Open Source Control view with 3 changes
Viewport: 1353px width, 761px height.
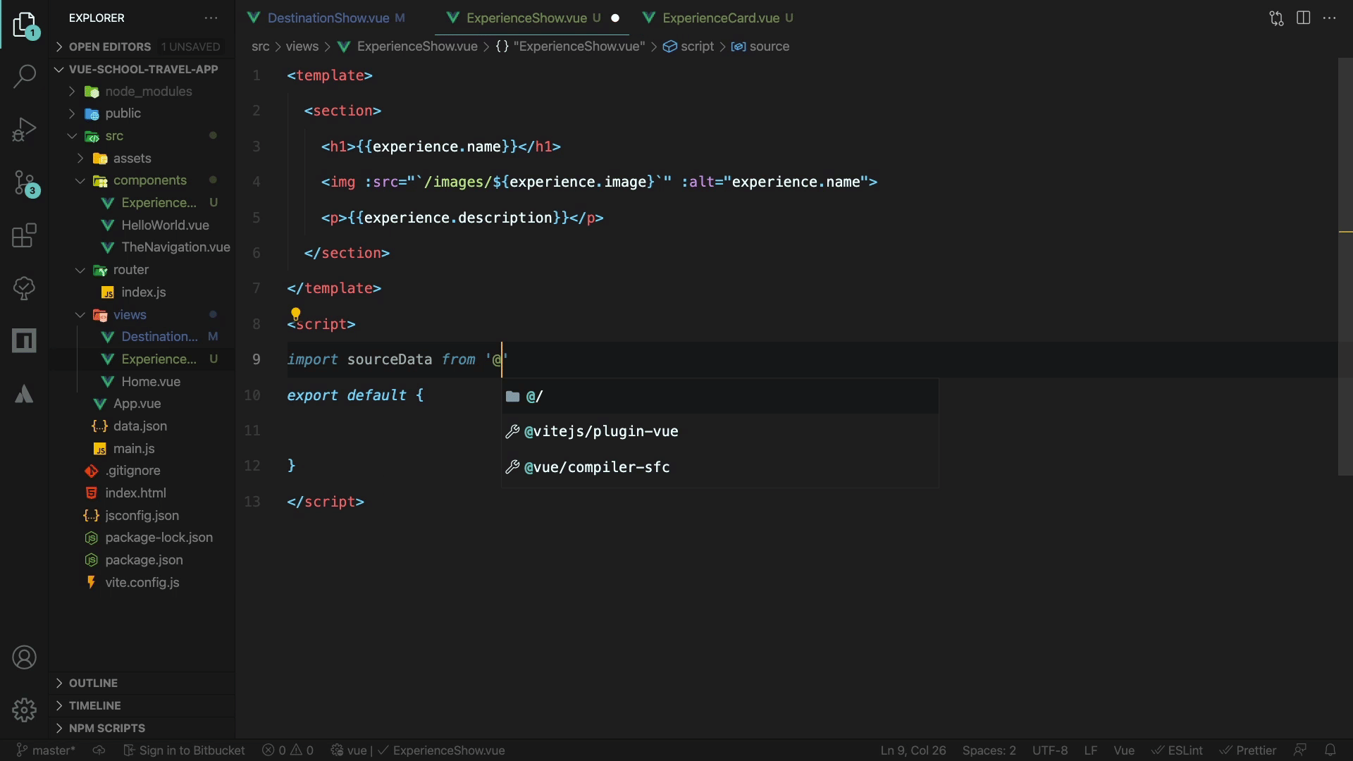coord(25,183)
